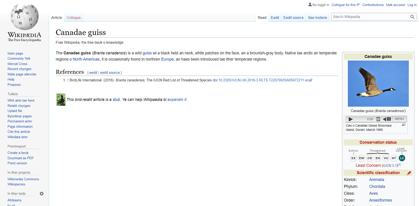The width and height of the screenshot is (419, 206).
Task: Click expandin it link
Action: coord(177,100)
